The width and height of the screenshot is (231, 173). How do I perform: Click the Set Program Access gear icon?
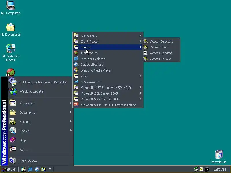tap(13, 82)
